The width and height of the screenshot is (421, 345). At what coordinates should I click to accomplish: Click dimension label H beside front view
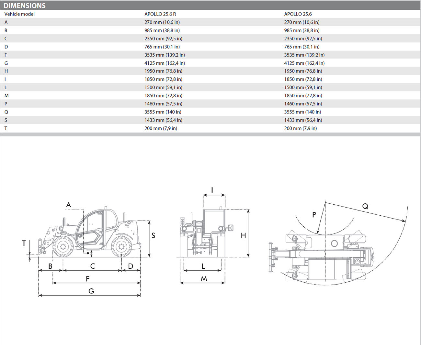(x=243, y=236)
